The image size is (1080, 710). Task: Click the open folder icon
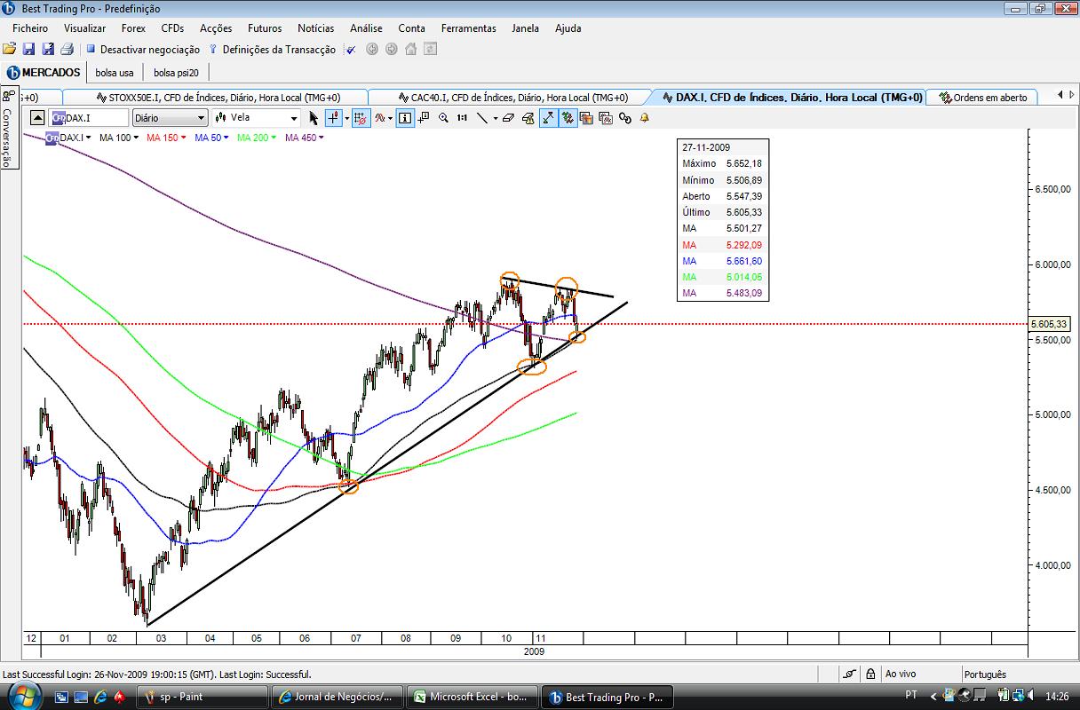click(x=10, y=50)
